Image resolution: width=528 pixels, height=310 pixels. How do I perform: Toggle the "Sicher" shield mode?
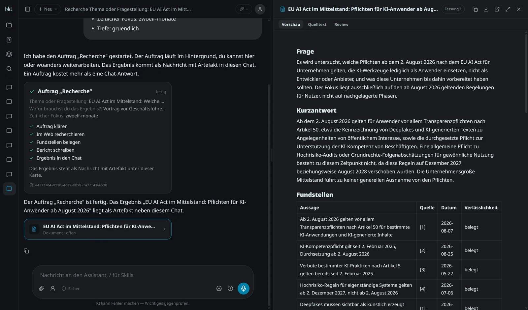71,289
